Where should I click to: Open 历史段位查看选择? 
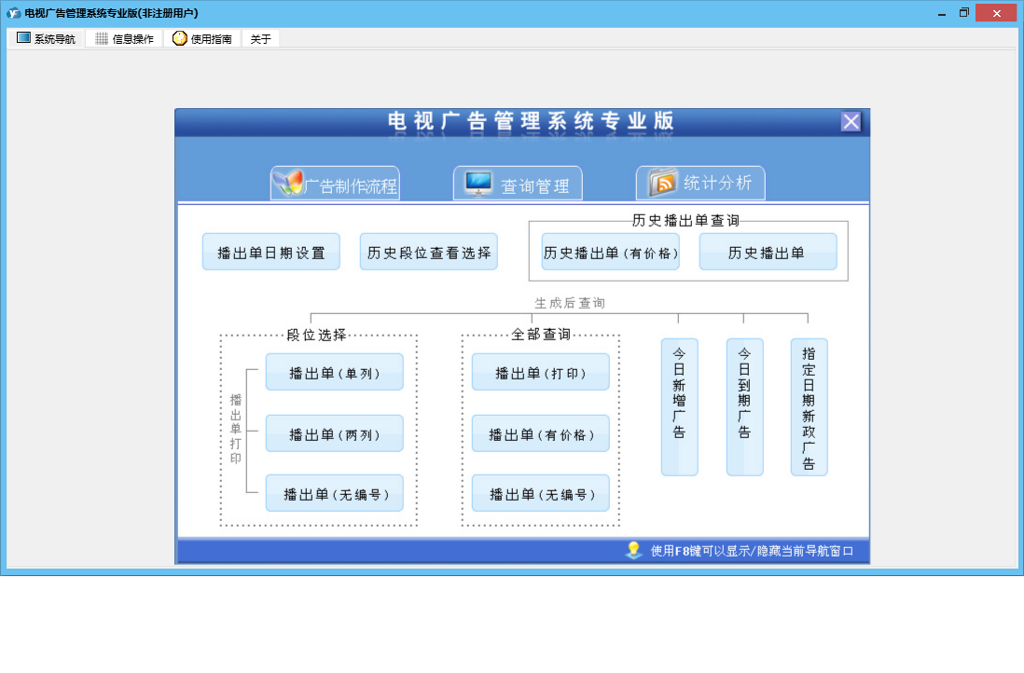428,252
